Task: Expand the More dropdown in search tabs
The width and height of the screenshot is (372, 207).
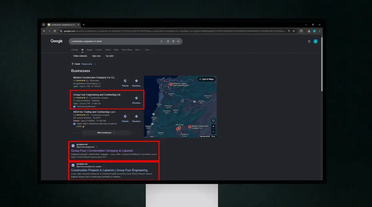Action: point(138,50)
